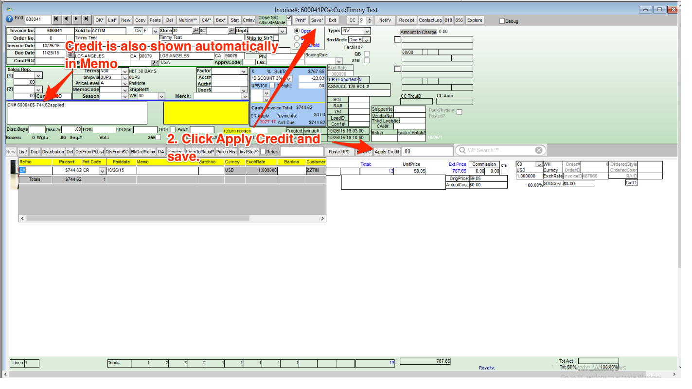Print the invoice with Print* button
The width and height of the screenshot is (692, 389).
(301, 20)
